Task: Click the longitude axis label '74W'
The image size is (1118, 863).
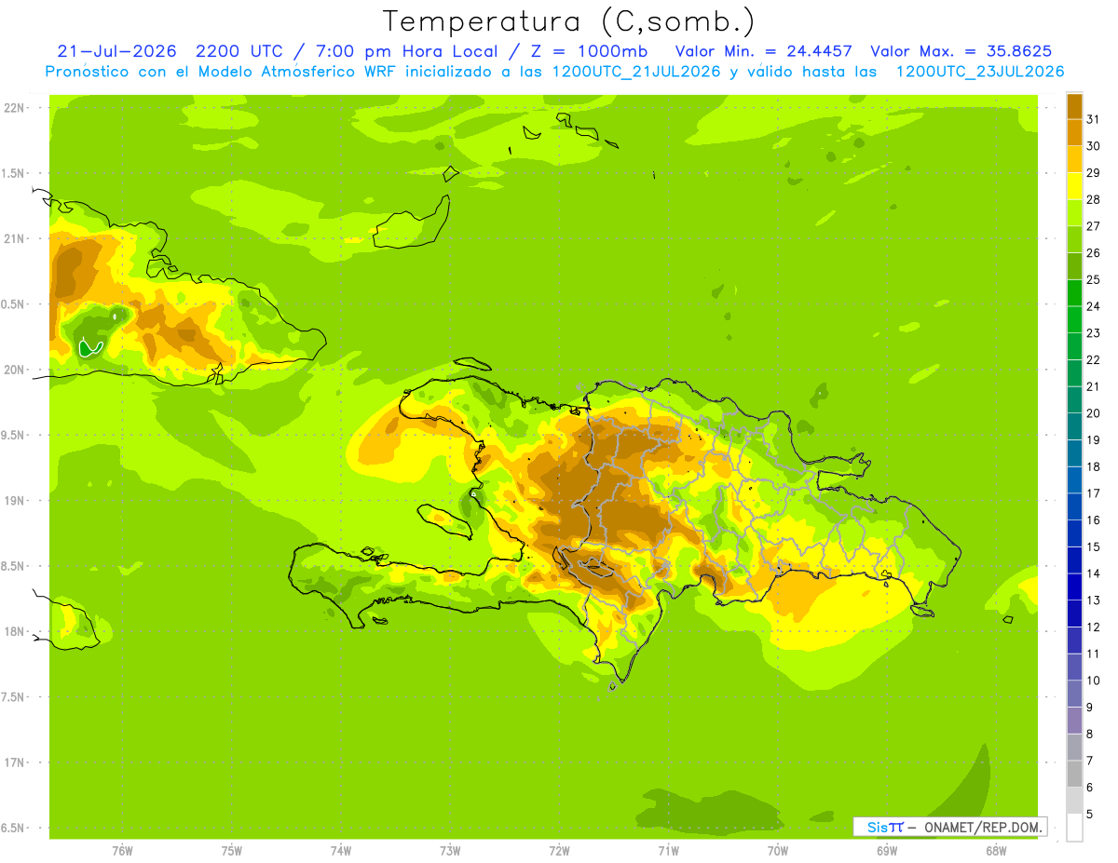Action: click(341, 851)
